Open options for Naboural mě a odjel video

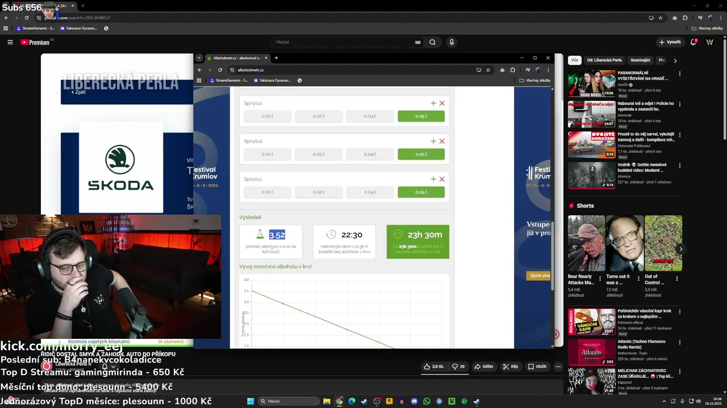pos(679,104)
